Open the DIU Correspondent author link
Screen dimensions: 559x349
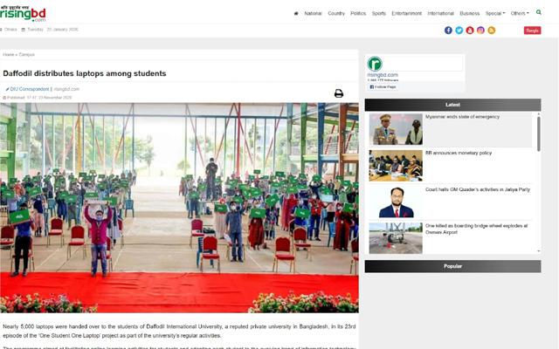coord(30,89)
